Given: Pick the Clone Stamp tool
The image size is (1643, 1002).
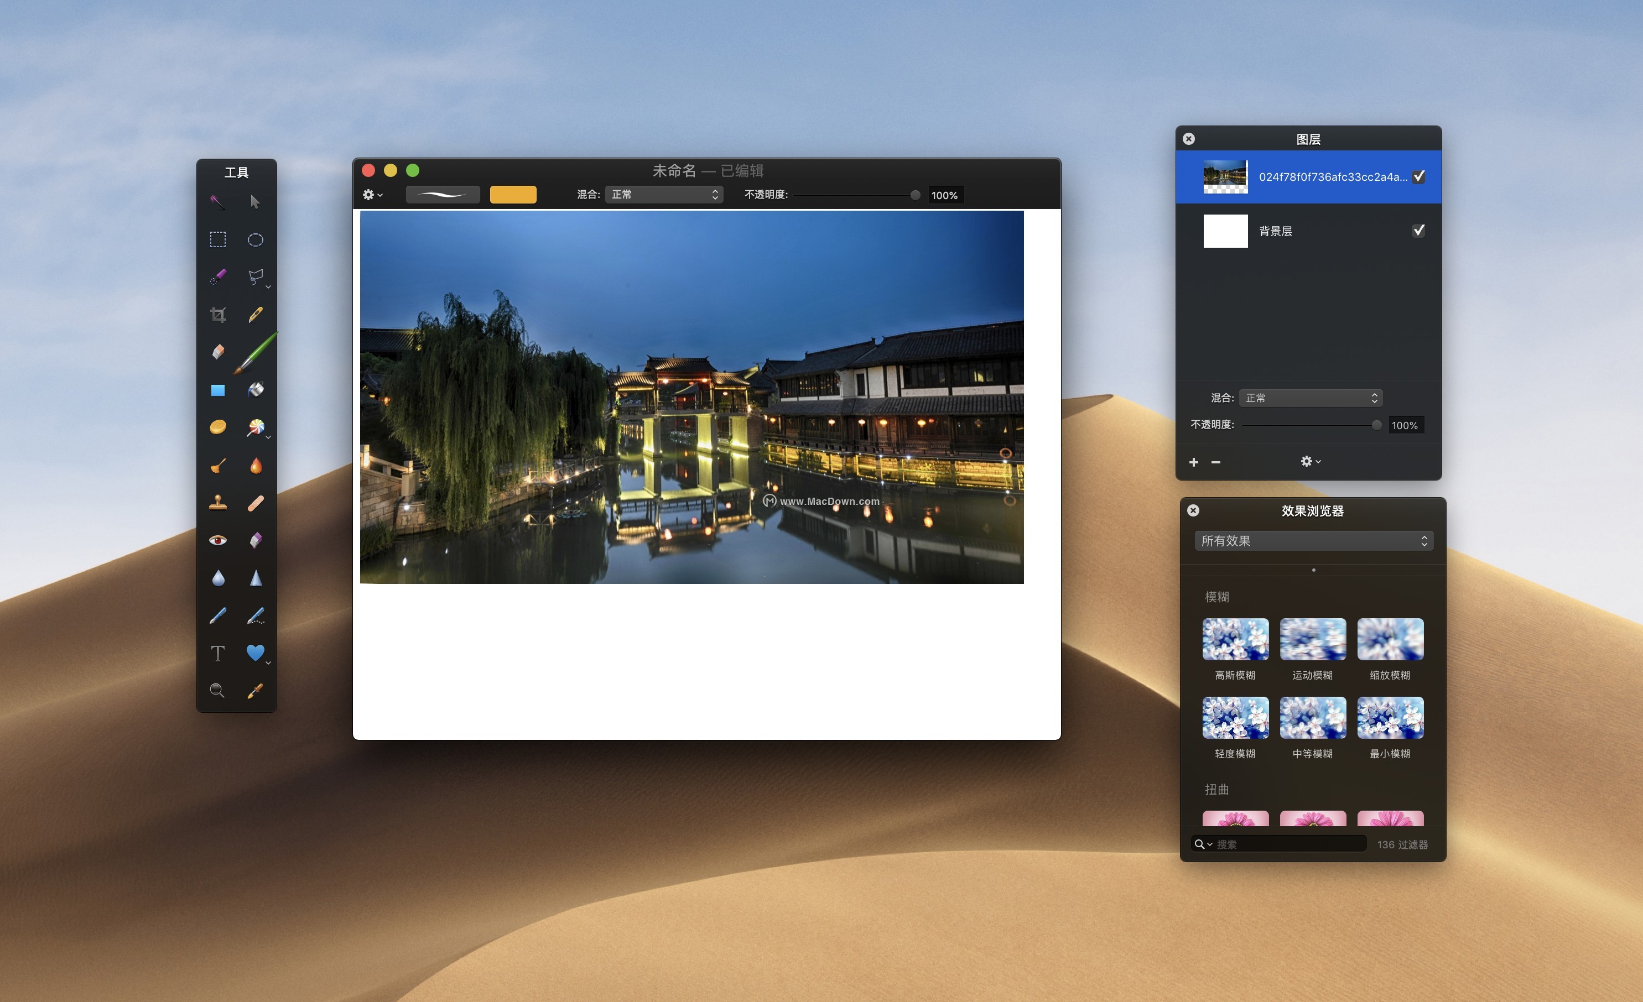Looking at the screenshot, I should [218, 502].
